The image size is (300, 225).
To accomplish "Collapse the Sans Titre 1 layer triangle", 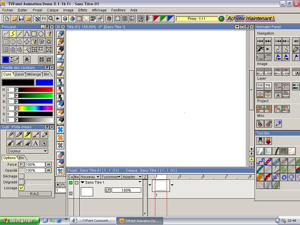I will [83, 182].
